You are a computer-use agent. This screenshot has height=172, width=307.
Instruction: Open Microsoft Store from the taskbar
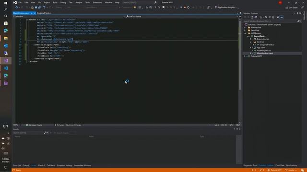pos(6,23)
